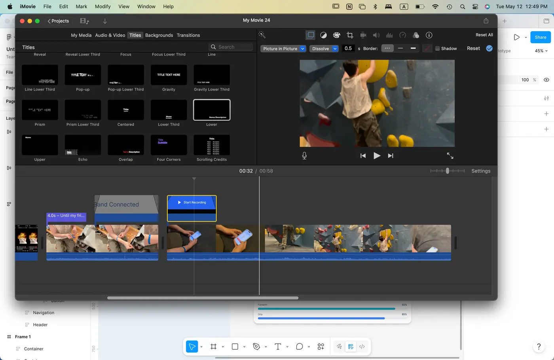This screenshot has height=360, width=554.
Task: Select the Figma Rectangle shape tool
Action: [x=235, y=347]
